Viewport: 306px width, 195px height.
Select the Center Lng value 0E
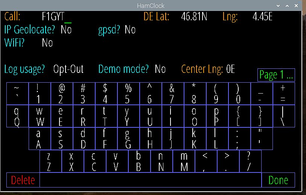click(x=230, y=69)
